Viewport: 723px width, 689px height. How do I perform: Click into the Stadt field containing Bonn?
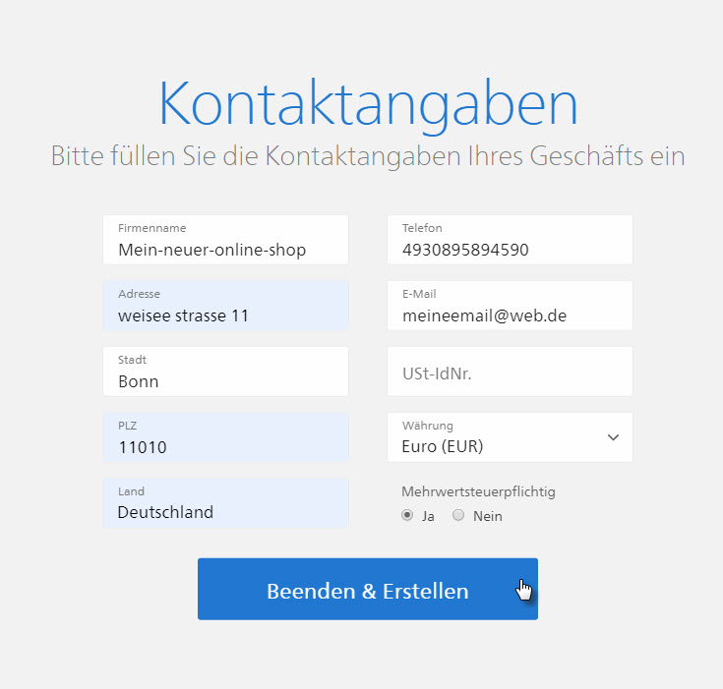click(225, 373)
